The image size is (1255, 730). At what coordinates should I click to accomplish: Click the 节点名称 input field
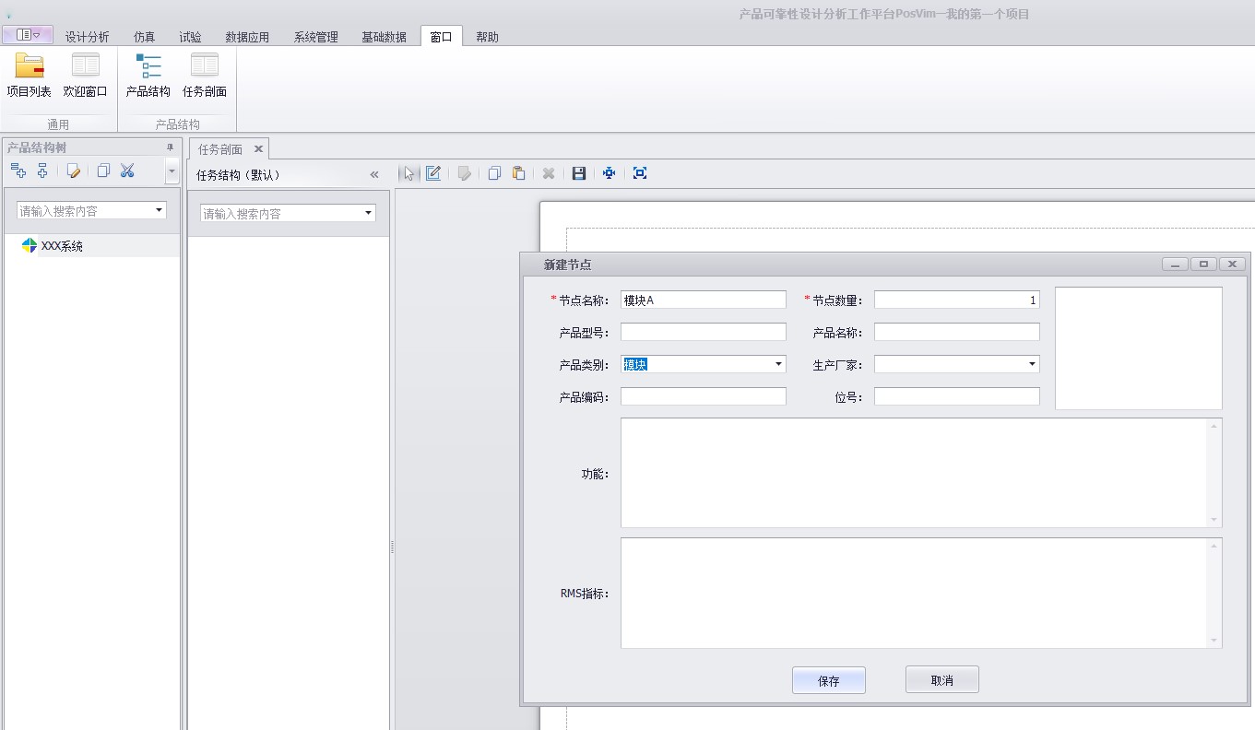703,300
